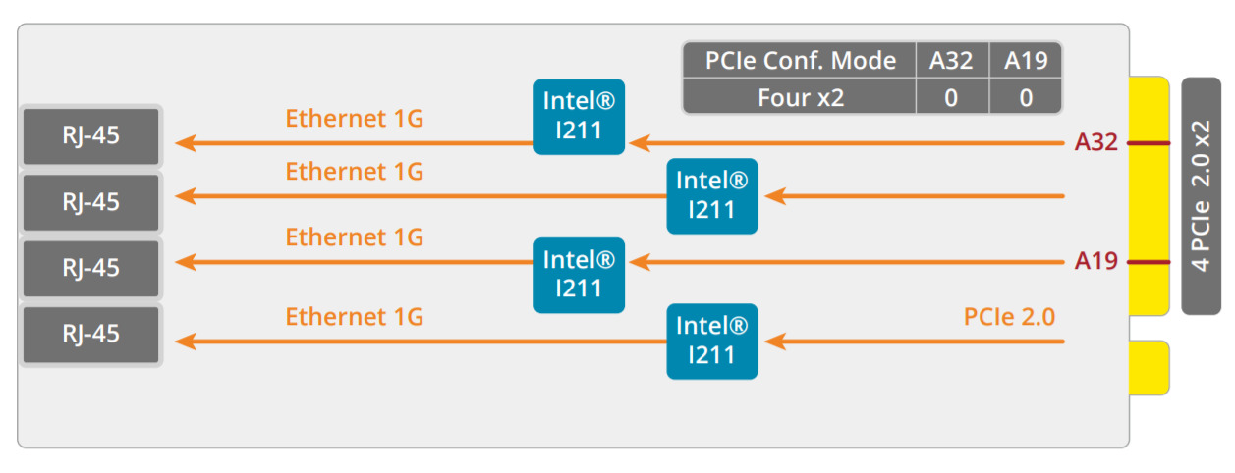The height and width of the screenshot is (473, 1235).
Task: Select the A32 column header in table
Action: click(x=951, y=61)
